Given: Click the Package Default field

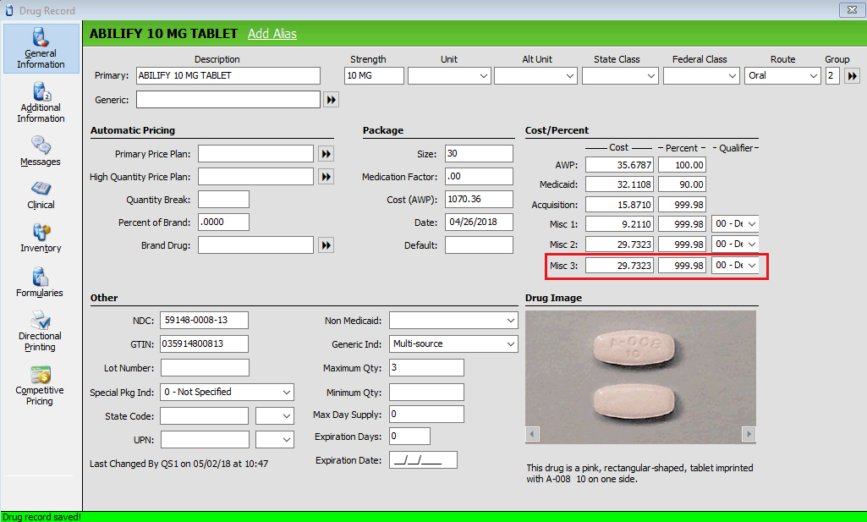Looking at the screenshot, I should [x=479, y=245].
